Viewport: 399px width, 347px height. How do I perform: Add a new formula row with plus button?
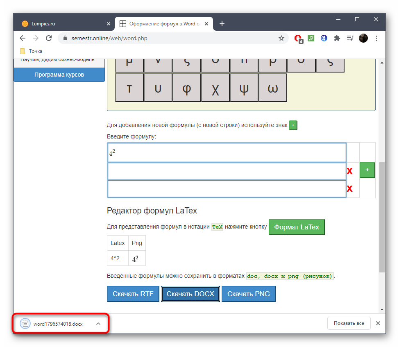367,170
